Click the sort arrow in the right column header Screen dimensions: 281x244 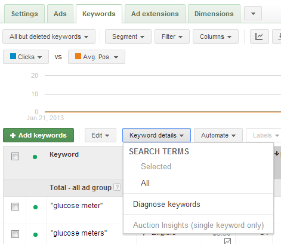[x=277, y=154]
